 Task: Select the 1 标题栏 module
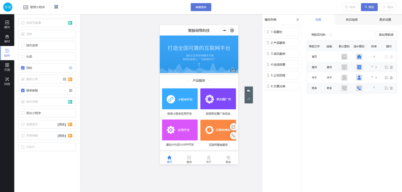tap(282, 32)
